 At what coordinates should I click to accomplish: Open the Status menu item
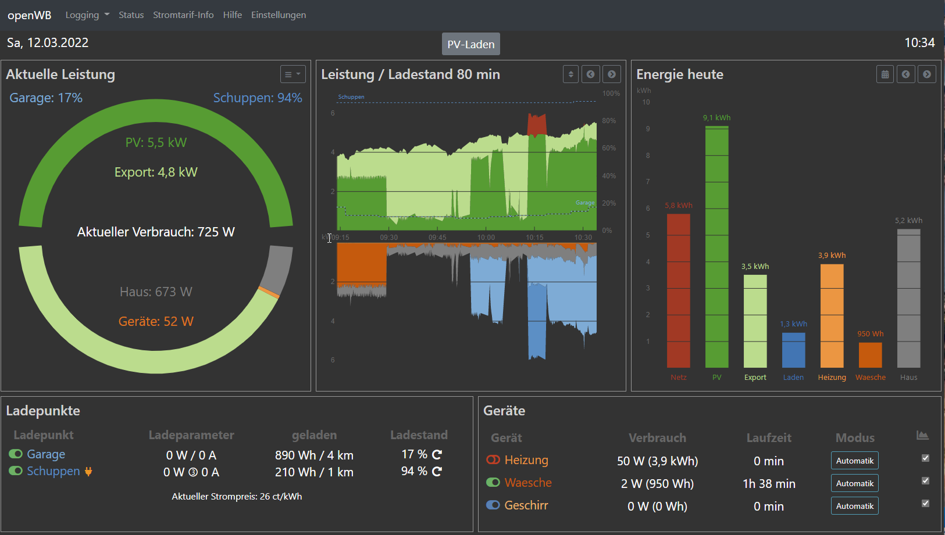[x=131, y=15]
